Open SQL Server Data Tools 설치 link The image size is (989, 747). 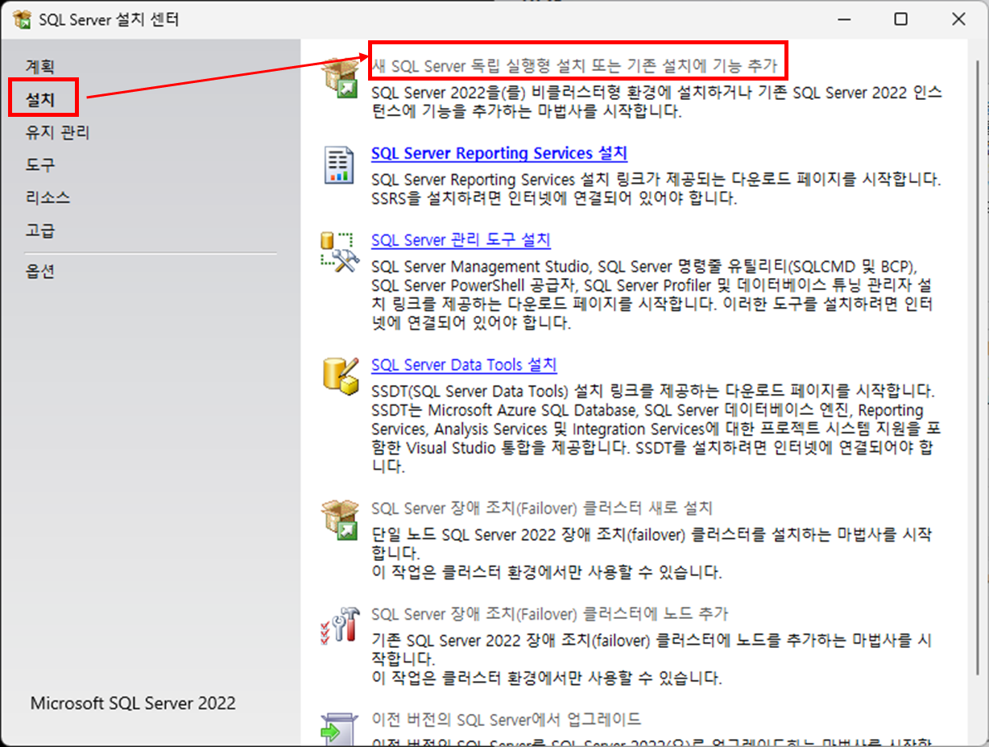(x=464, y=365)
